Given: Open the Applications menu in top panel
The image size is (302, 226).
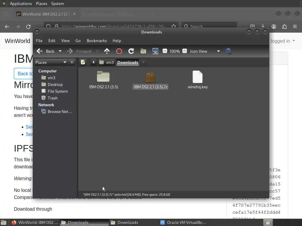Looking at the screenshot, I should click(21, 4).
